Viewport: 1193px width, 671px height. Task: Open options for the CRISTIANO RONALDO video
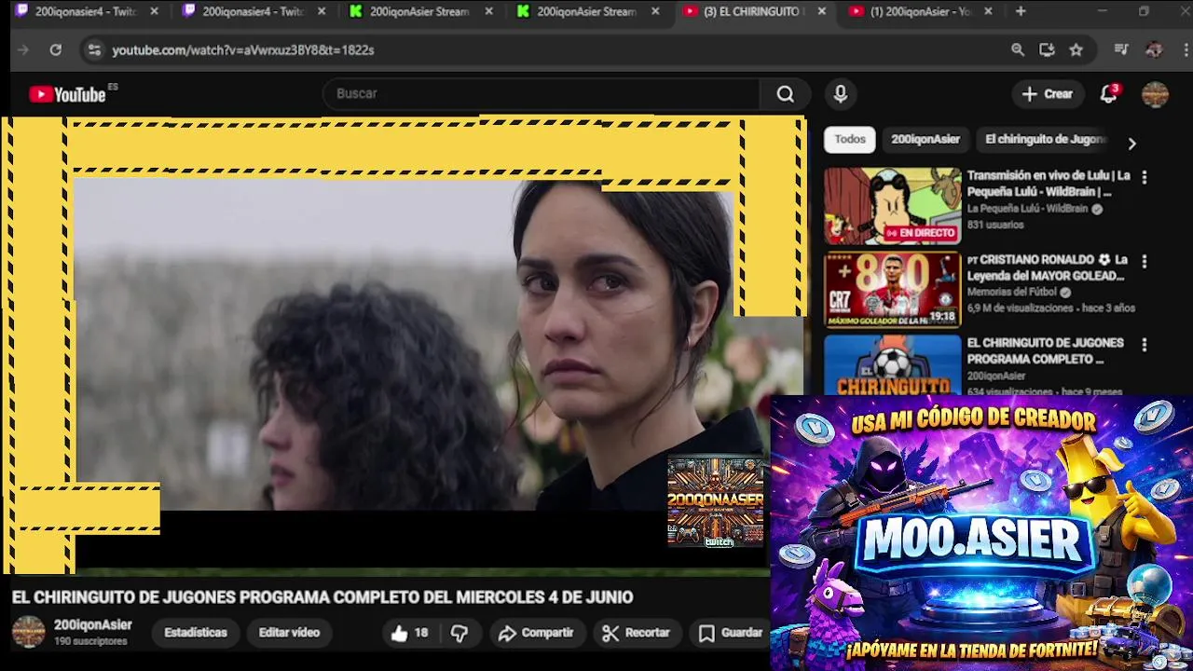(1144, 262)
